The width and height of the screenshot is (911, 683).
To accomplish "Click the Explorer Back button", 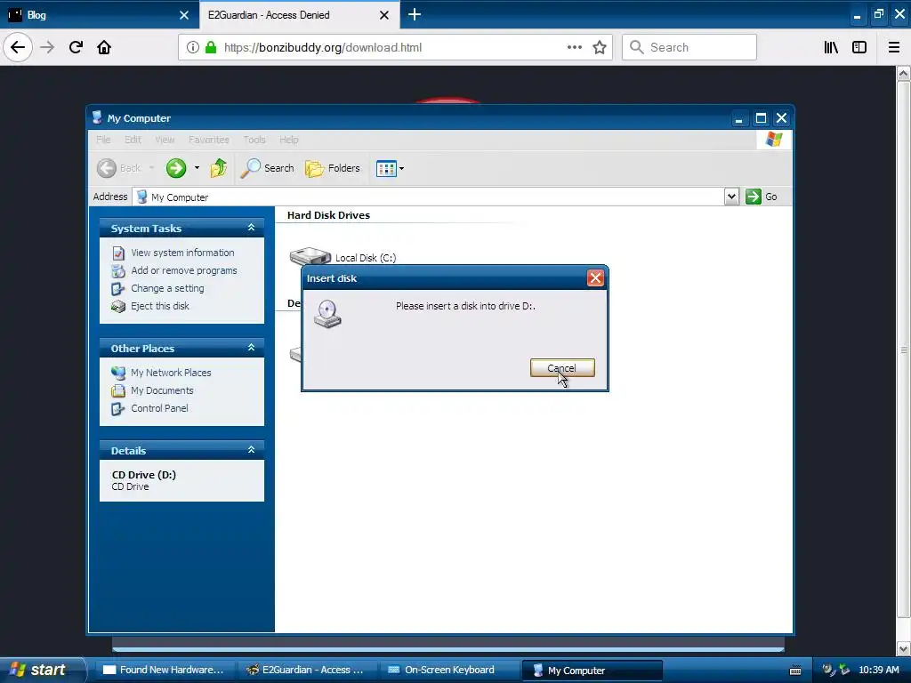I will pos(119,168).
